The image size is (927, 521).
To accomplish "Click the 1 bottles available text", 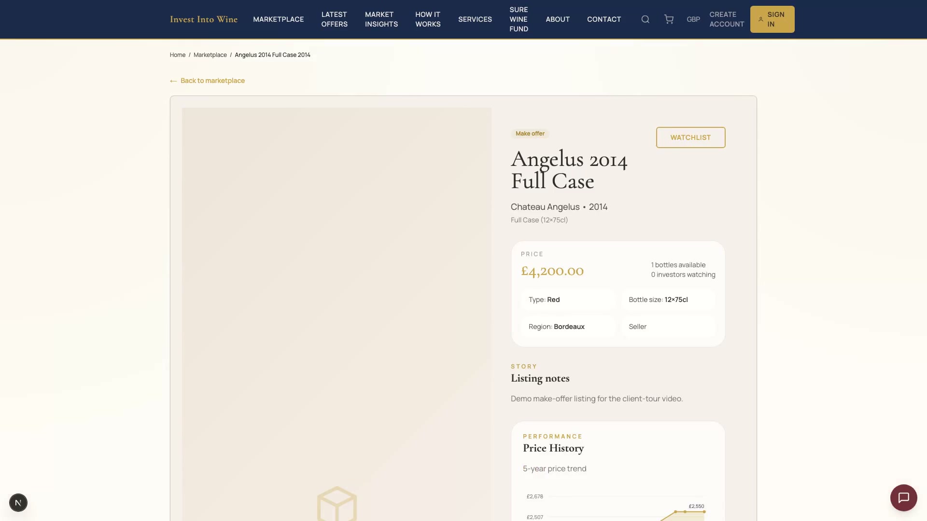I will (x=678, y=265).
